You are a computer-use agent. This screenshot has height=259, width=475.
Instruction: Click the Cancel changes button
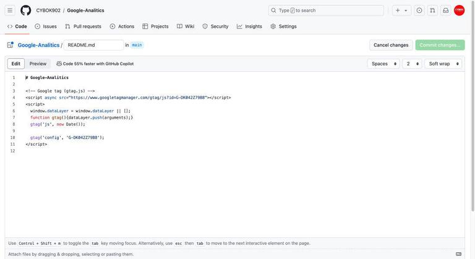click(x=391, y=45)
